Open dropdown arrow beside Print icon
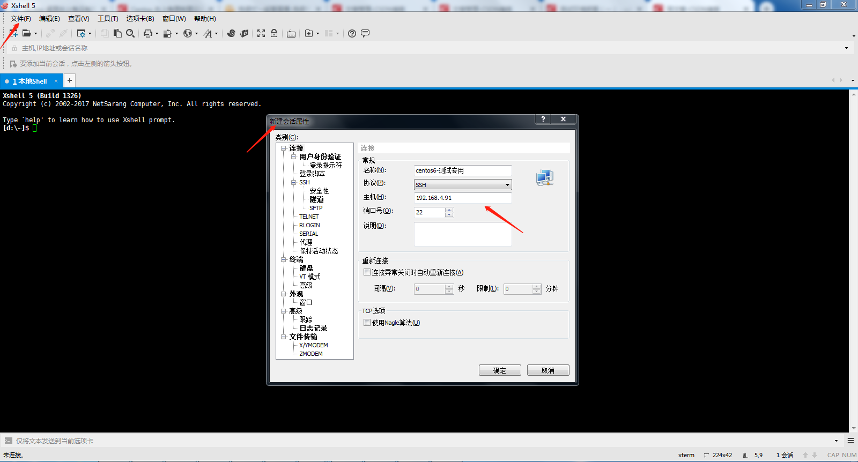 157,34
